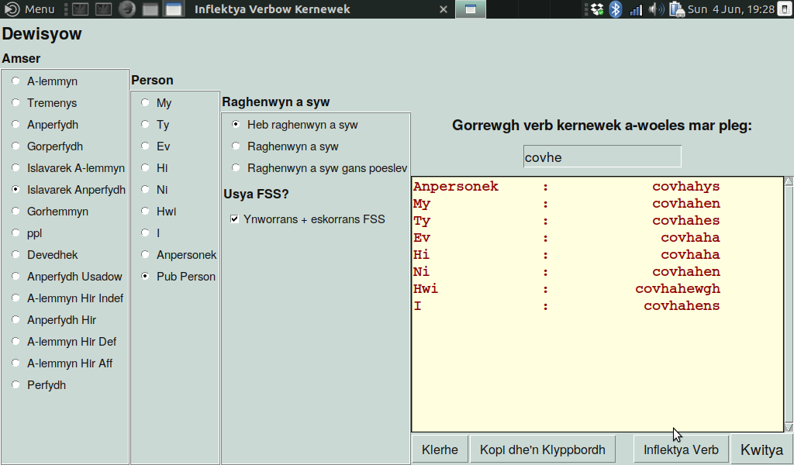This screenshot has height=465, width=794.
Task: Select the Hwi person option
Action: 145,211
